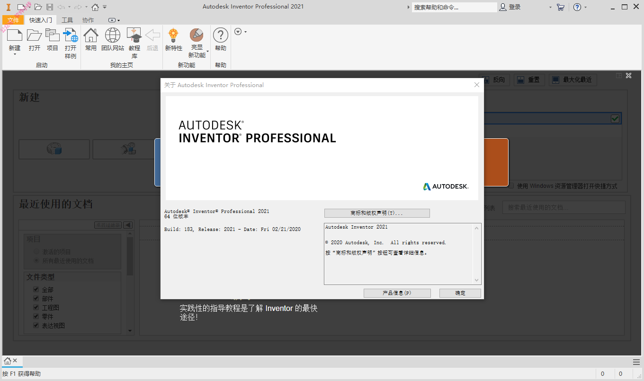The image size is (644, 381).
Task: Click the 商标和版权声明(T)... button
Action: [377, 213]
